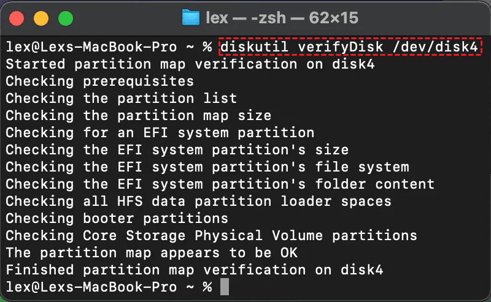
Task: Click the block cursor at the final prompt
Action: 225,286
